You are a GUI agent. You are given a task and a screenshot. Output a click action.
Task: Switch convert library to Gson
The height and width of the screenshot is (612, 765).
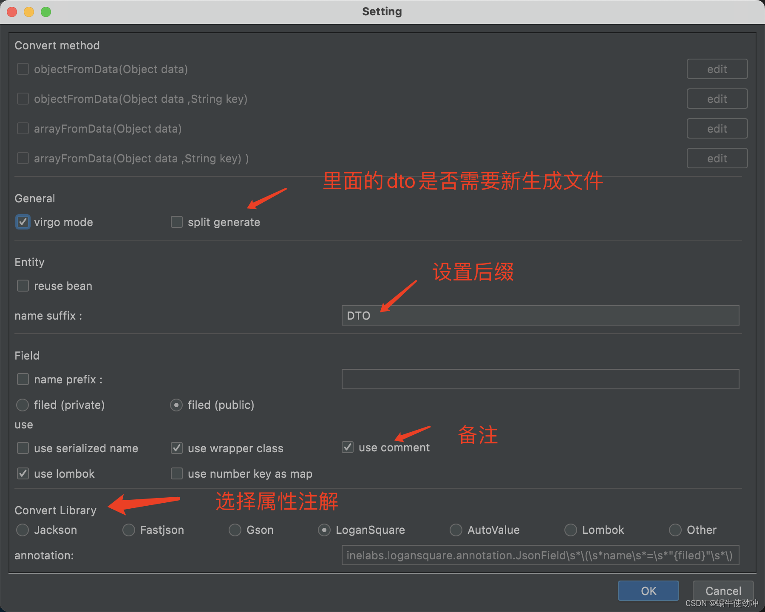tap(235, 530)
